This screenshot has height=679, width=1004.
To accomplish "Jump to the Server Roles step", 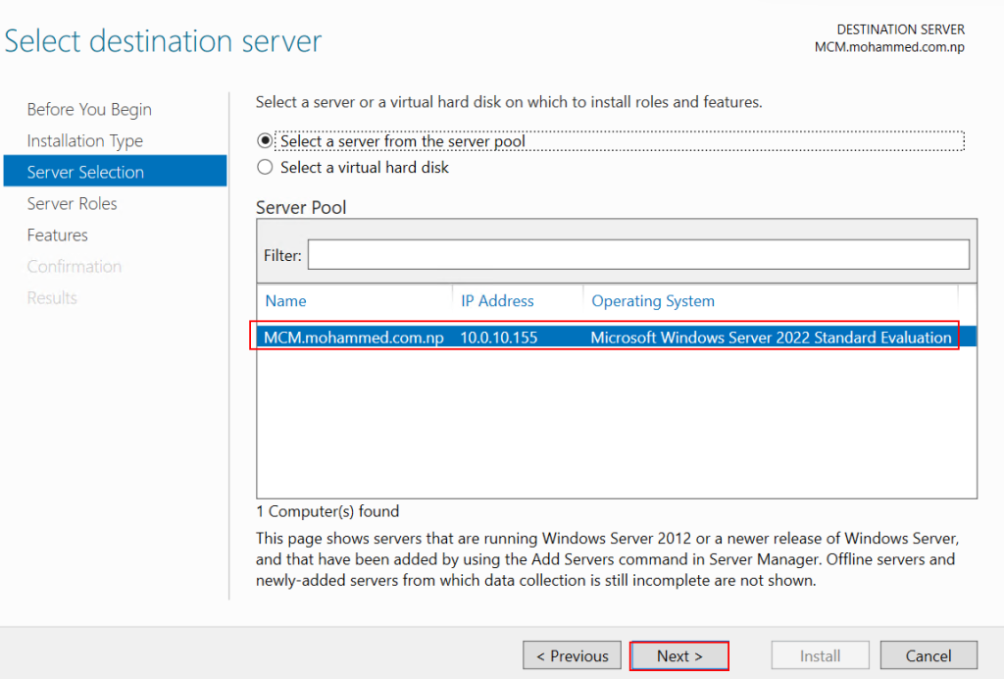I will click(72, 203).
